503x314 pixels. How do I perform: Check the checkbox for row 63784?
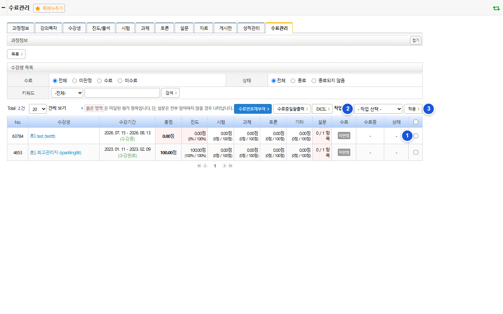tap(416, 136)
